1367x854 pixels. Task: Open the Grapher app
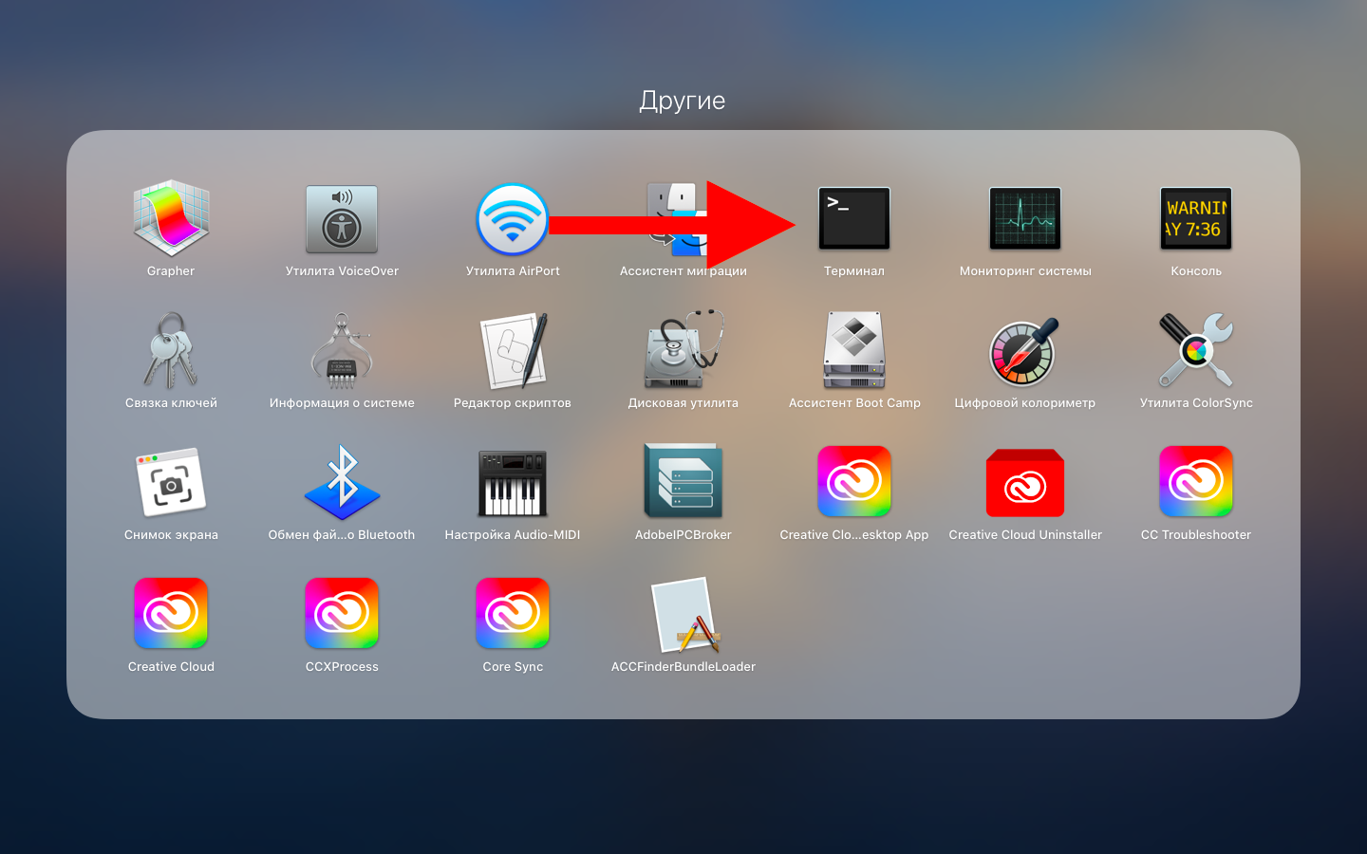click(171, 218)
